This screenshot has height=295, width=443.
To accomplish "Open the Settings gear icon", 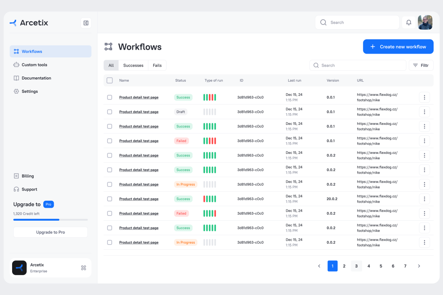I will [16, 92].
